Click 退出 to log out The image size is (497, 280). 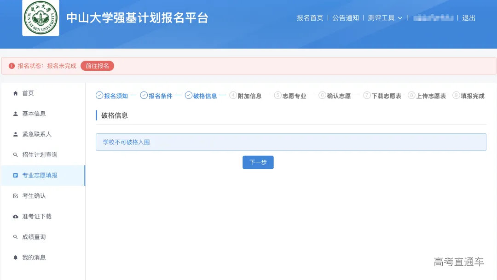[468, 18]
